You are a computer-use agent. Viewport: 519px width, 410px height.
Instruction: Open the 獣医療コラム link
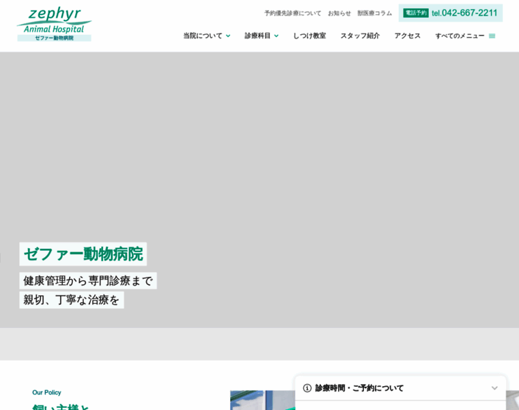pos(374,13)
